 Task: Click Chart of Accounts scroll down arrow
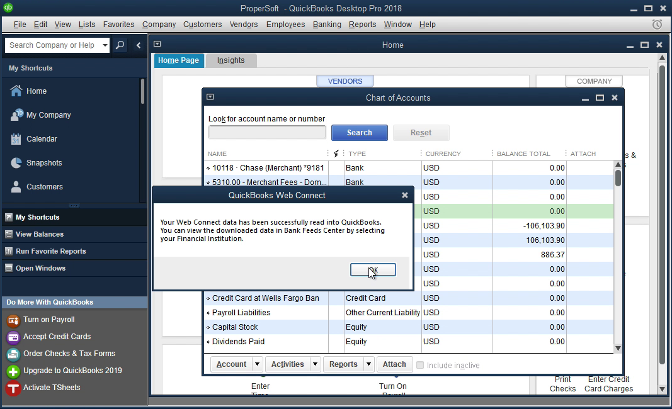(x=618, y=348)
